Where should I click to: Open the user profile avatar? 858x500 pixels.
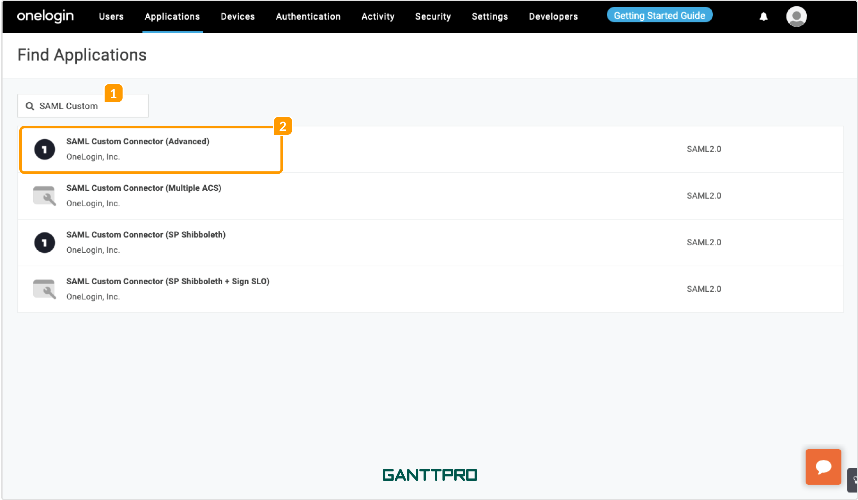796,16
